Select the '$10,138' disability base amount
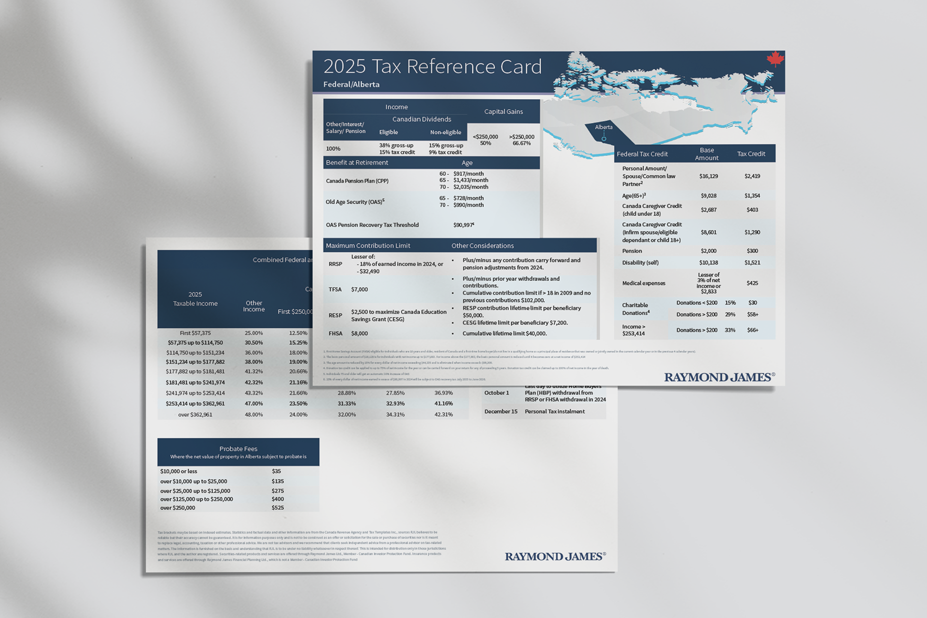The width and height of the screenshot is (927, 618). pyautogui.click(x=708, y=263)
